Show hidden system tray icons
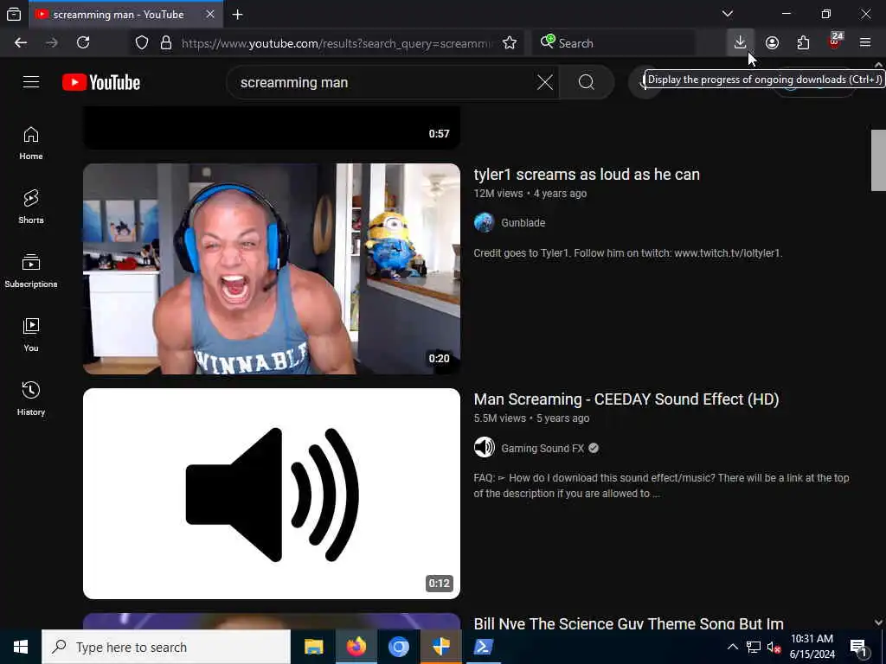Screen dimensions: 886x664 732,647
